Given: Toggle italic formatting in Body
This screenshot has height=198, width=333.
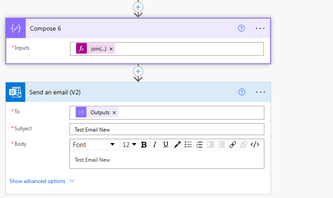Looking at the screenshot, I should click(155, 145).
